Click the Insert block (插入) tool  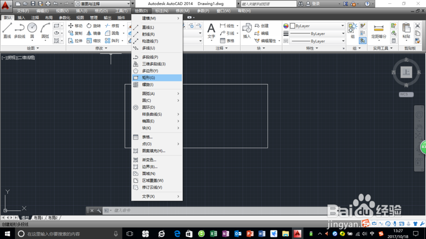(x=247, y=31)
